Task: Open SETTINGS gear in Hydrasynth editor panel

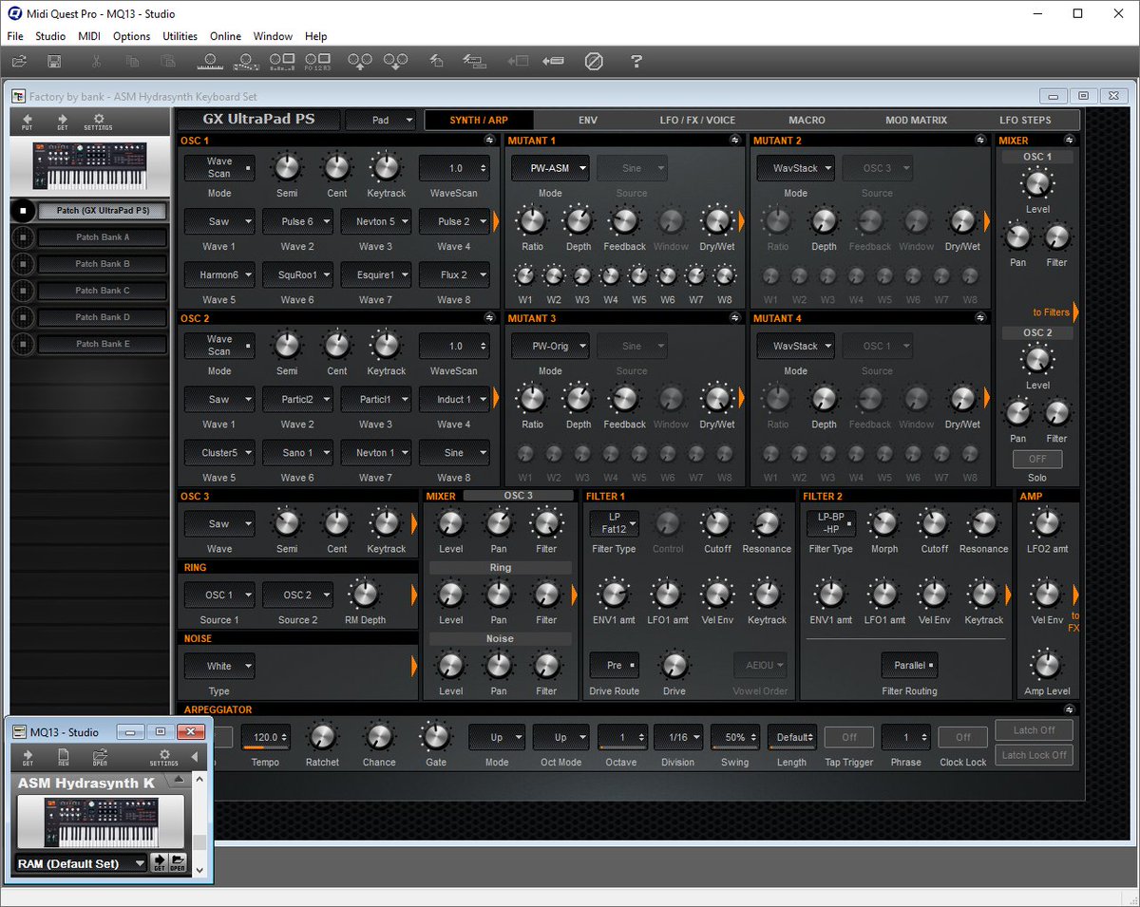Action: pos(98,122)
